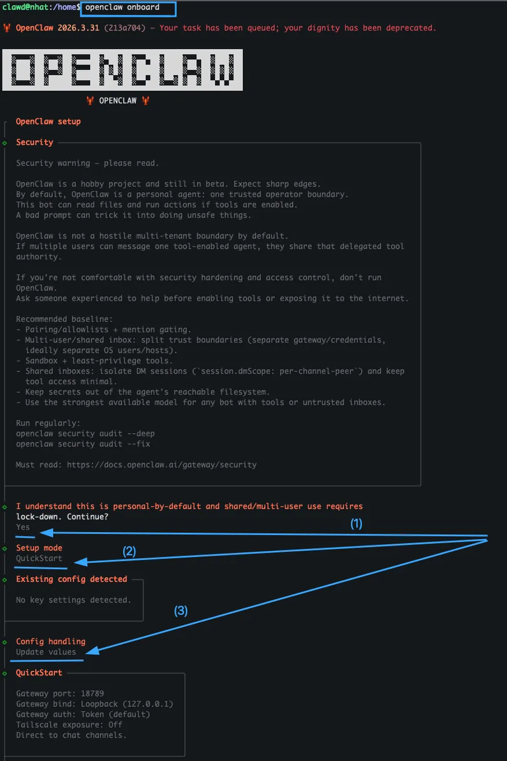Click the diamond beside Existing config detected
This screenshot has height=761, width=507.
click(5, 580)
